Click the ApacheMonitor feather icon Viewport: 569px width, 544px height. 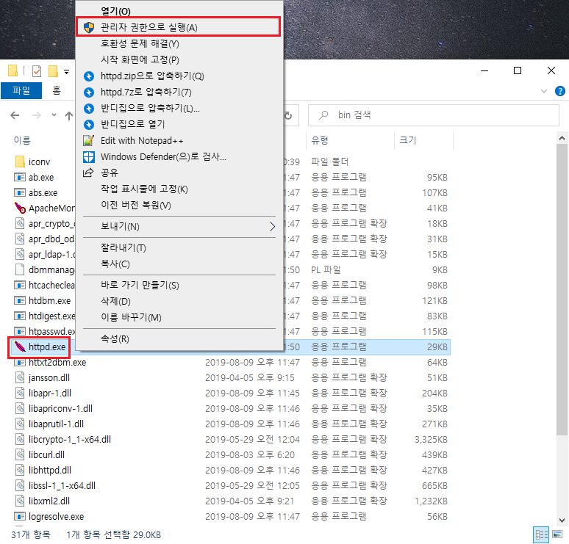point(20,208)
